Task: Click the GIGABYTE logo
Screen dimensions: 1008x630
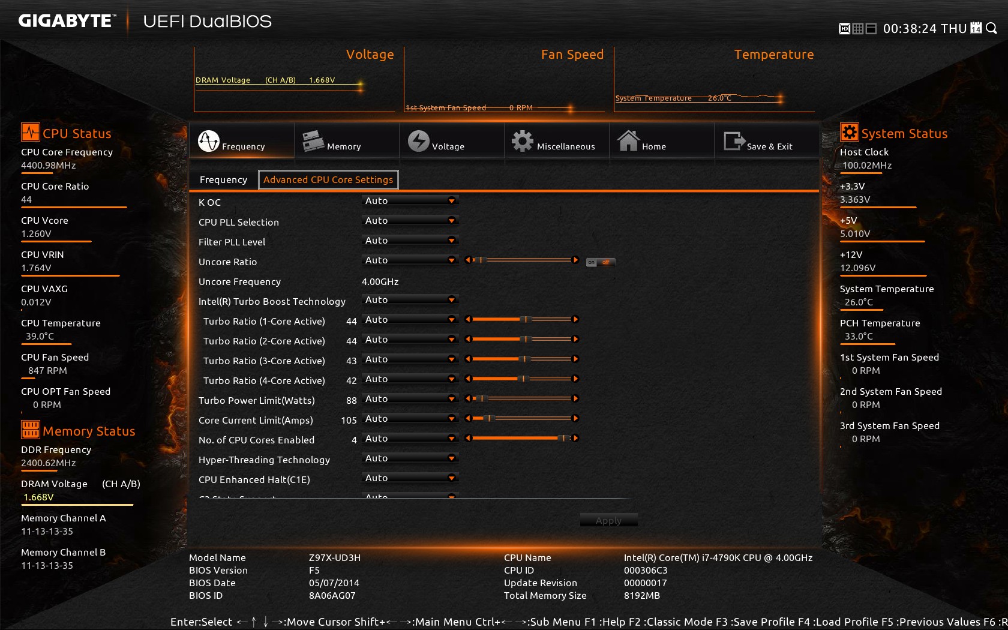Action: click(66, 21)
